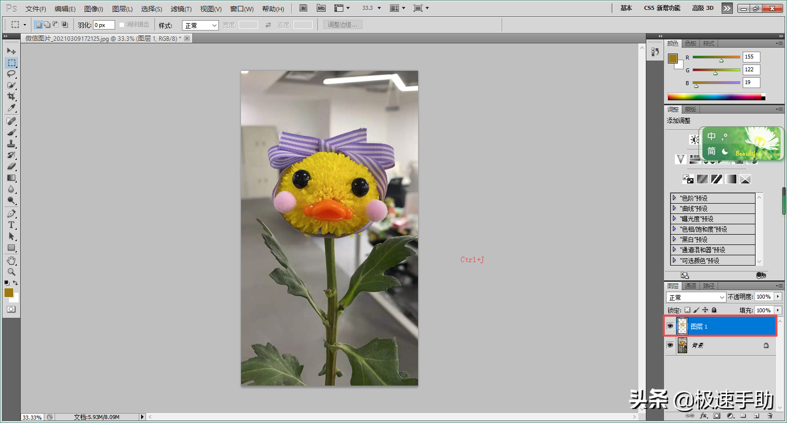The height and width of the screenshot is (423, 787).
Task: Expand the "色阶"预设 presets
Action: pyautogui.click(x=674, y=198)
